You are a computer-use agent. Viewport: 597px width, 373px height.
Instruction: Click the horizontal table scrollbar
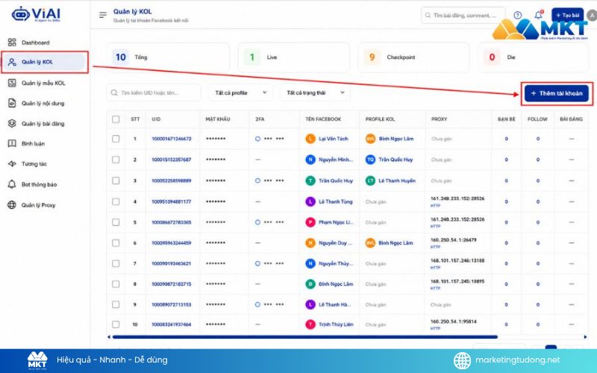305,337
